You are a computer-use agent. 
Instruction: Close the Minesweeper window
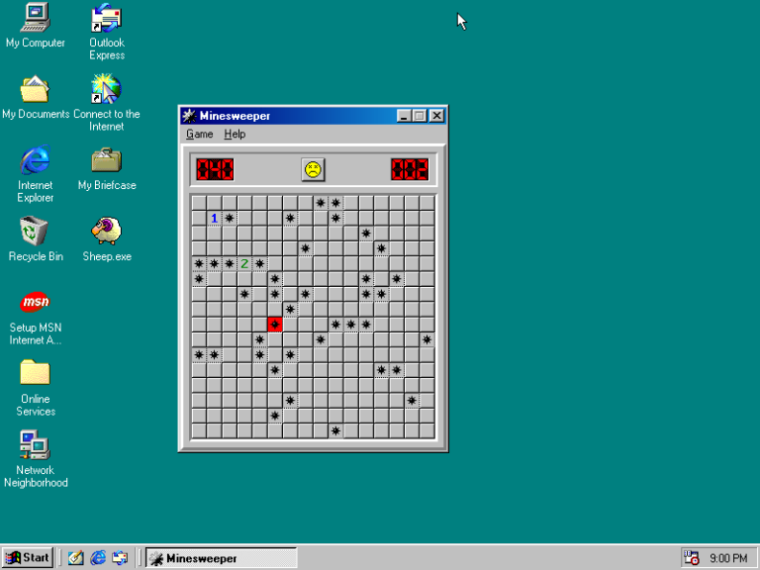(437, 116)
